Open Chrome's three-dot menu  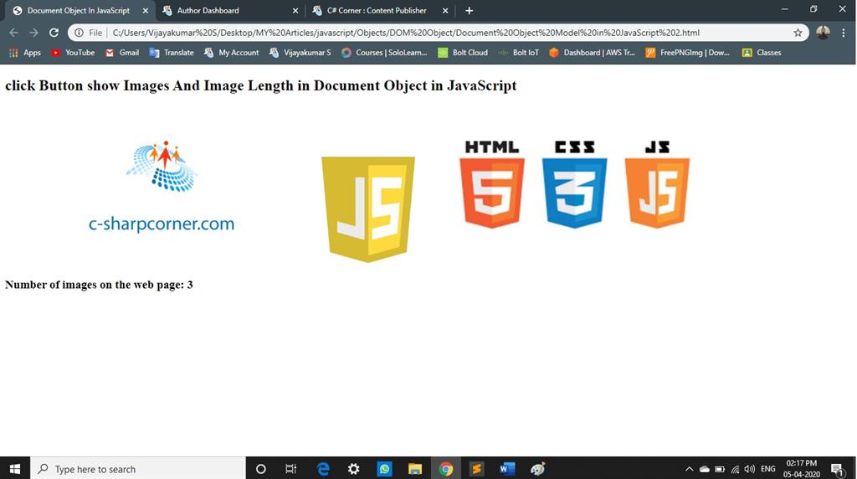pos(844,33)
